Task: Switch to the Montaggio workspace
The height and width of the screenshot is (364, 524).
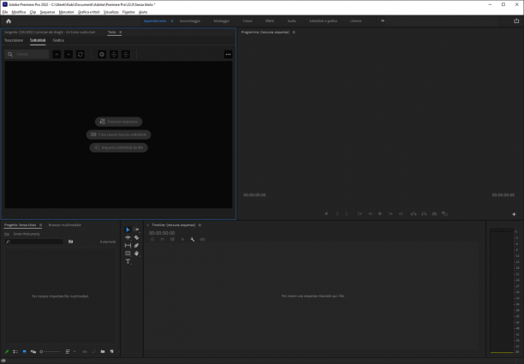Action: (x=222, y=21)
